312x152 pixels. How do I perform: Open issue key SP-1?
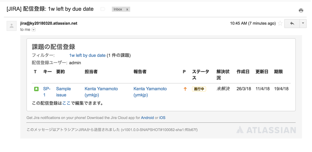coord(47,92)
